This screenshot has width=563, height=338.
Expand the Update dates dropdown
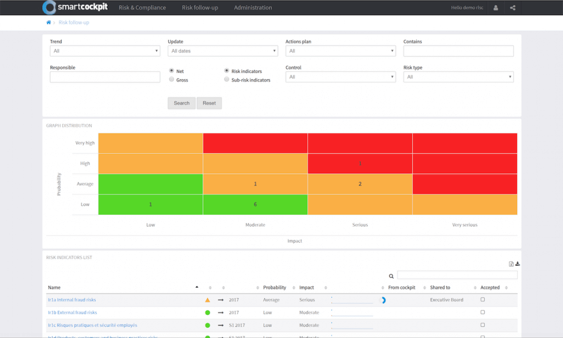tap(223, 51)
